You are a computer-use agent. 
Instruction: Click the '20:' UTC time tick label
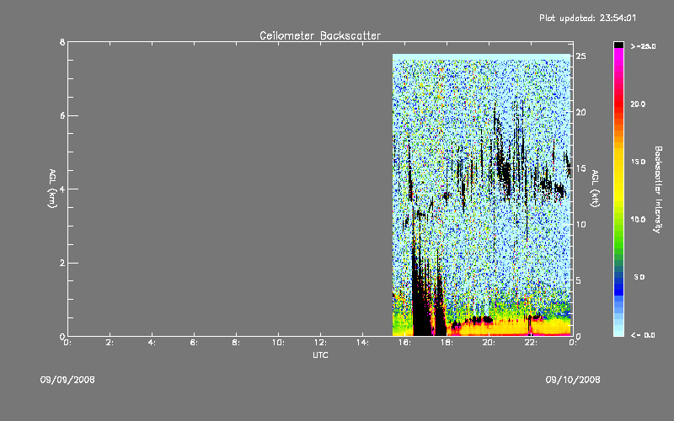tap(489, 343)
